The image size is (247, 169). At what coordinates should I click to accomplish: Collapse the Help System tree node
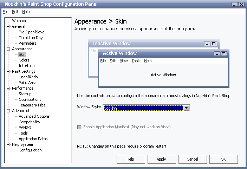(x=8, y=145)
